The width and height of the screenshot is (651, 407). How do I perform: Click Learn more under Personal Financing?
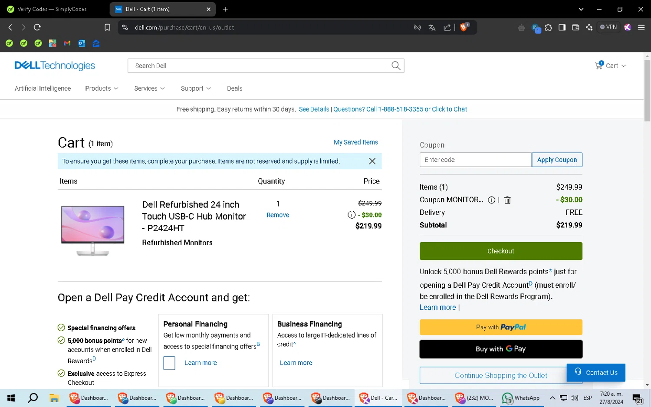[201, 363]
